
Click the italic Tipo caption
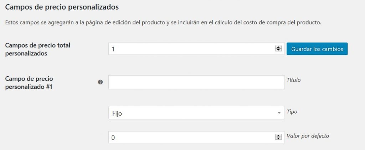click(292, 111)
